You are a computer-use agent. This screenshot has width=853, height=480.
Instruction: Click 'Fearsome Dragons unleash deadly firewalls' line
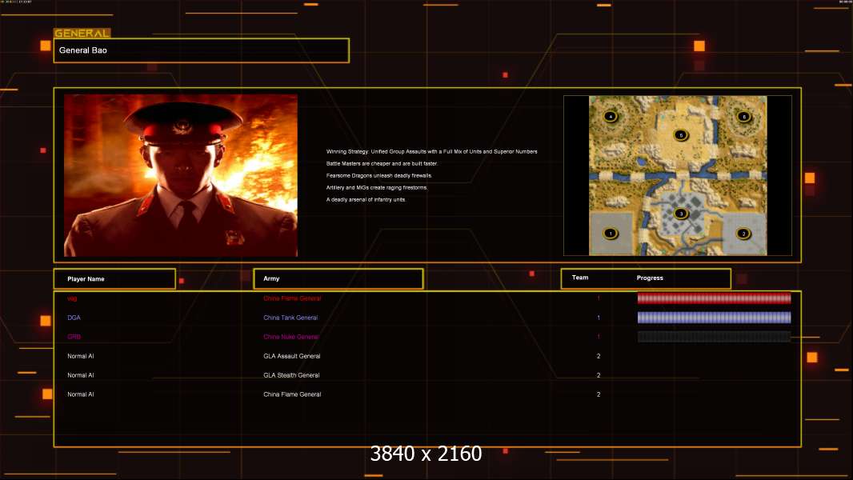coord(379,175)
